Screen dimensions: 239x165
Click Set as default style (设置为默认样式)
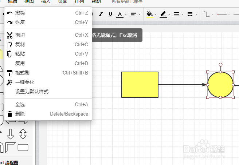tap(48, 92)
